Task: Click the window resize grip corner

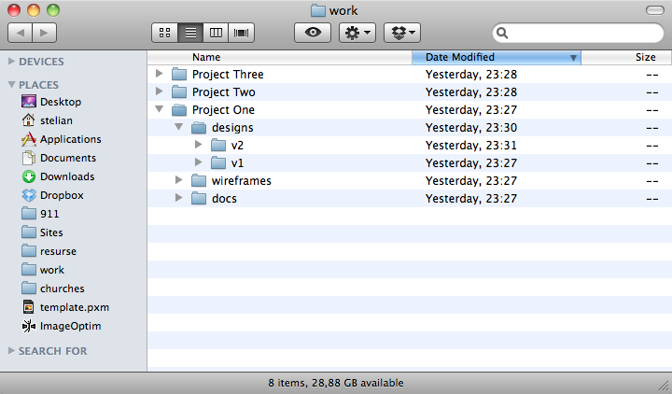Action: pyautogui.click(x=664, y=386)
